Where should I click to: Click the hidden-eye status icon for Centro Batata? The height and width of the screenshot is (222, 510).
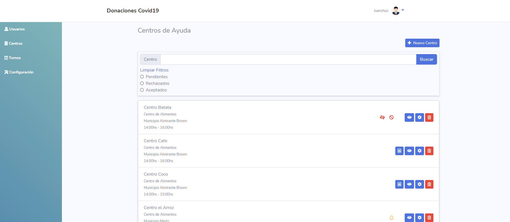[382, 117]
